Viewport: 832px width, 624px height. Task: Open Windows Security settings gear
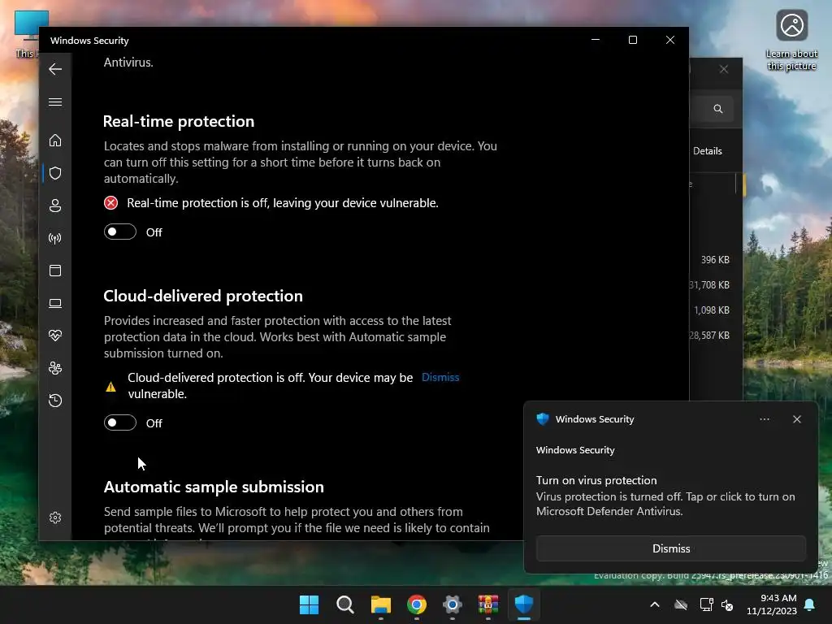point(55,518)
